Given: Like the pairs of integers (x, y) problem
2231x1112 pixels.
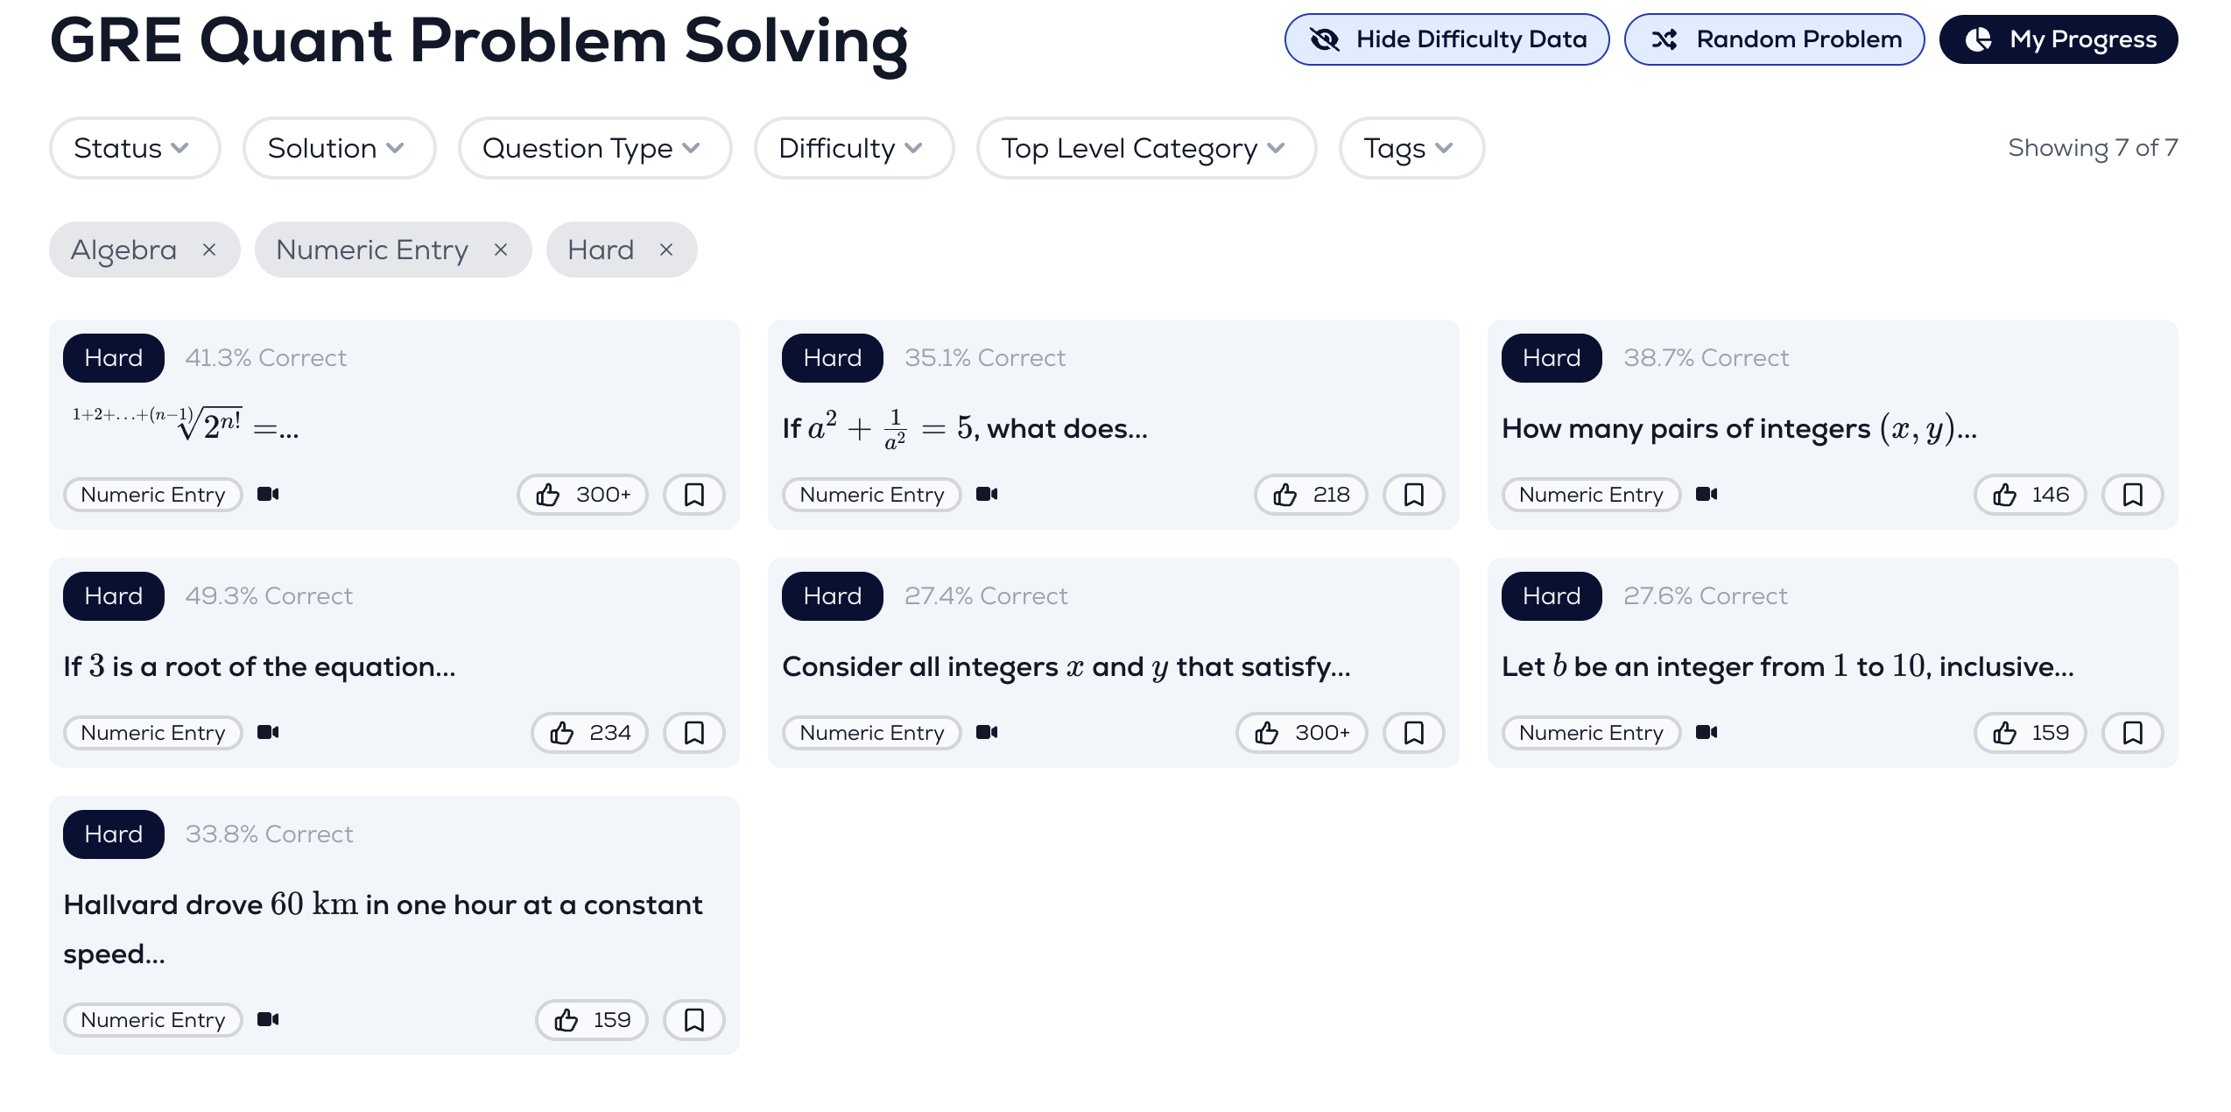Looking at the screenshot, I should click(2030, 495).
